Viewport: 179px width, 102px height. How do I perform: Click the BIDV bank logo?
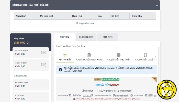click(x=77, y=95)
